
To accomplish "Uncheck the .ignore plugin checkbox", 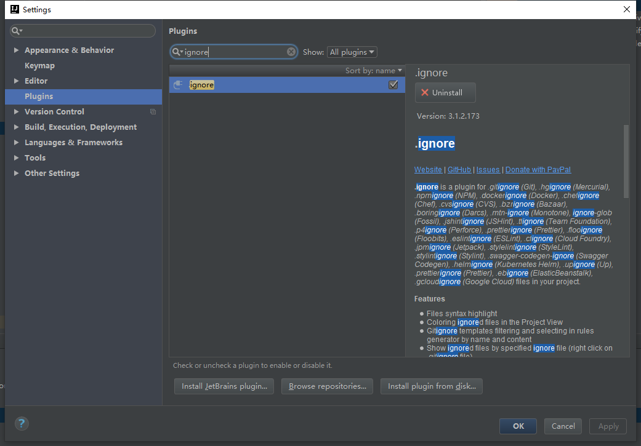I will [x=393, y=84].
